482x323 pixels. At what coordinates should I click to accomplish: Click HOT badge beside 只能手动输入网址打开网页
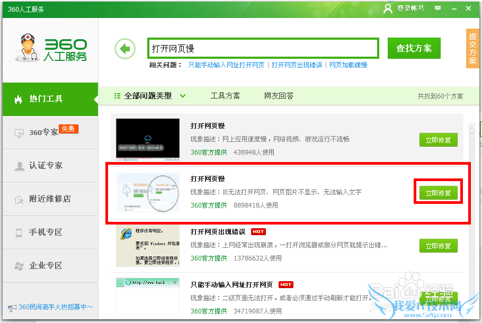[286, 284]
